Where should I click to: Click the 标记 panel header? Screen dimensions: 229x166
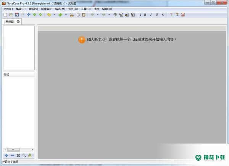19,74
